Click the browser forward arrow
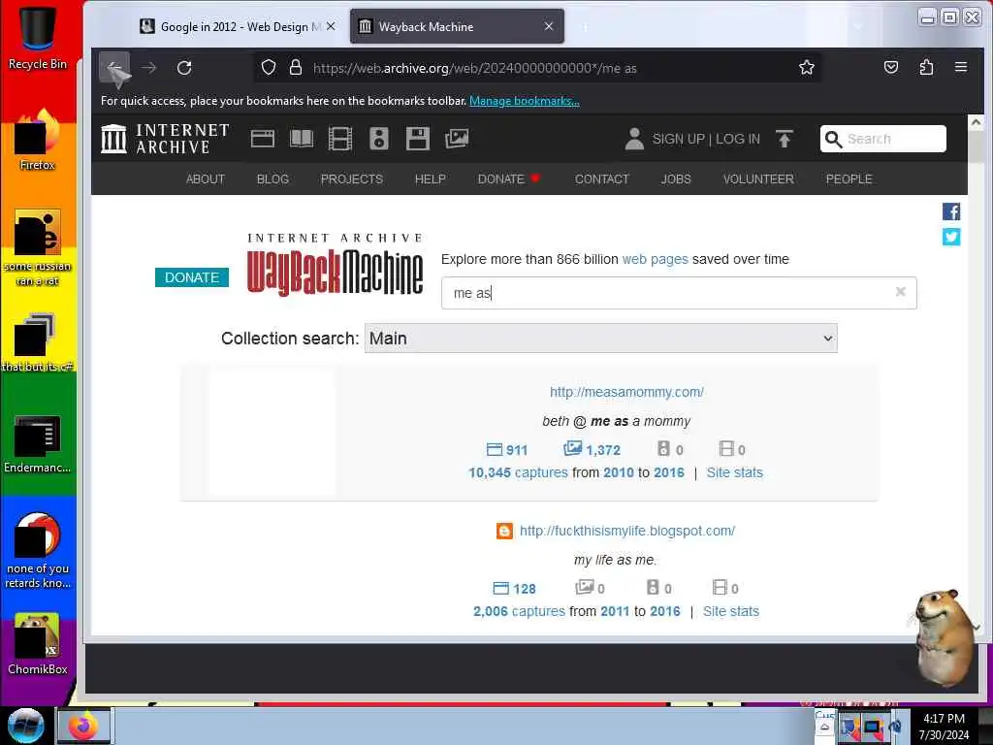This screenshot has width=993, height=745. [x=148, y=68]
